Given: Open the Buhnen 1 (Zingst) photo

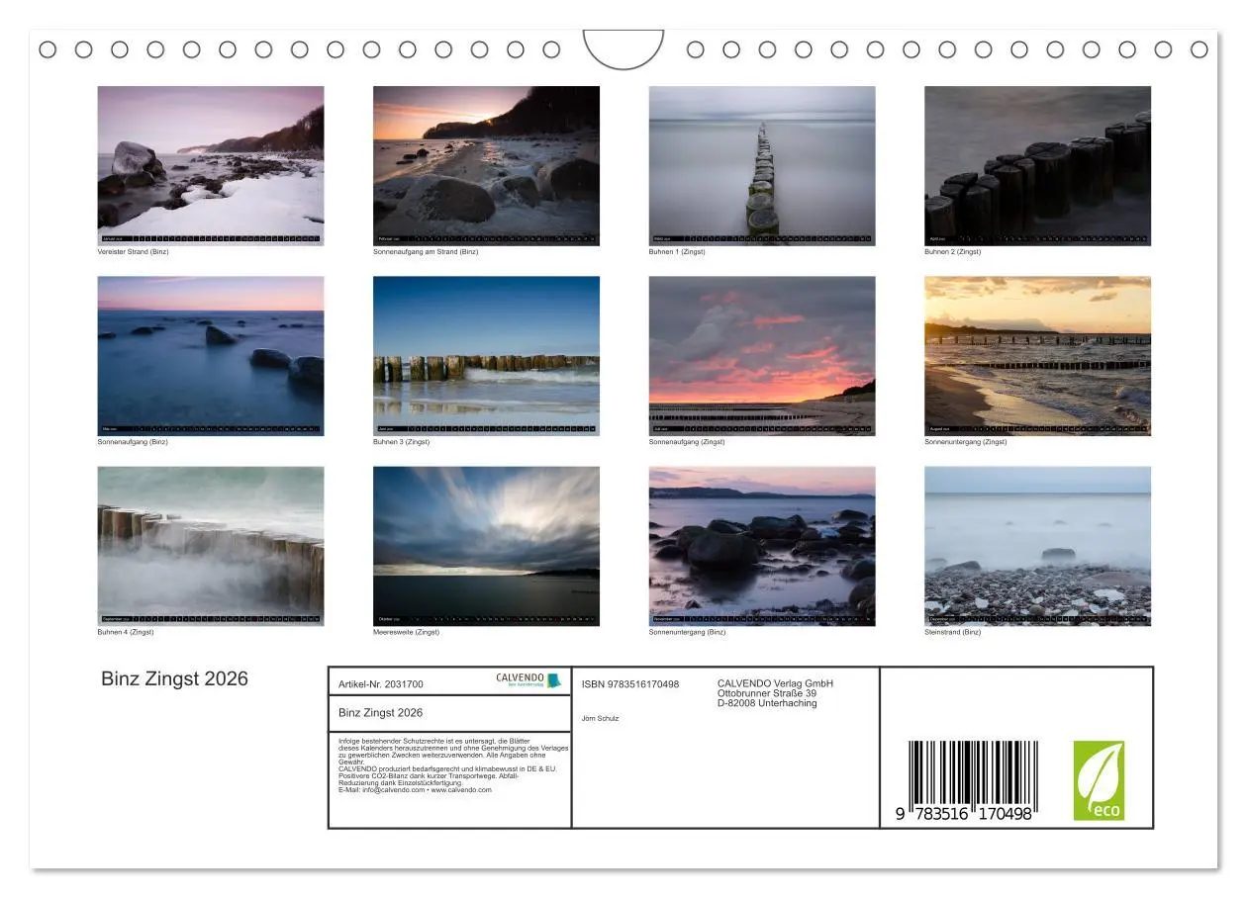Looking at the screenshot, I should pos(761,165).
